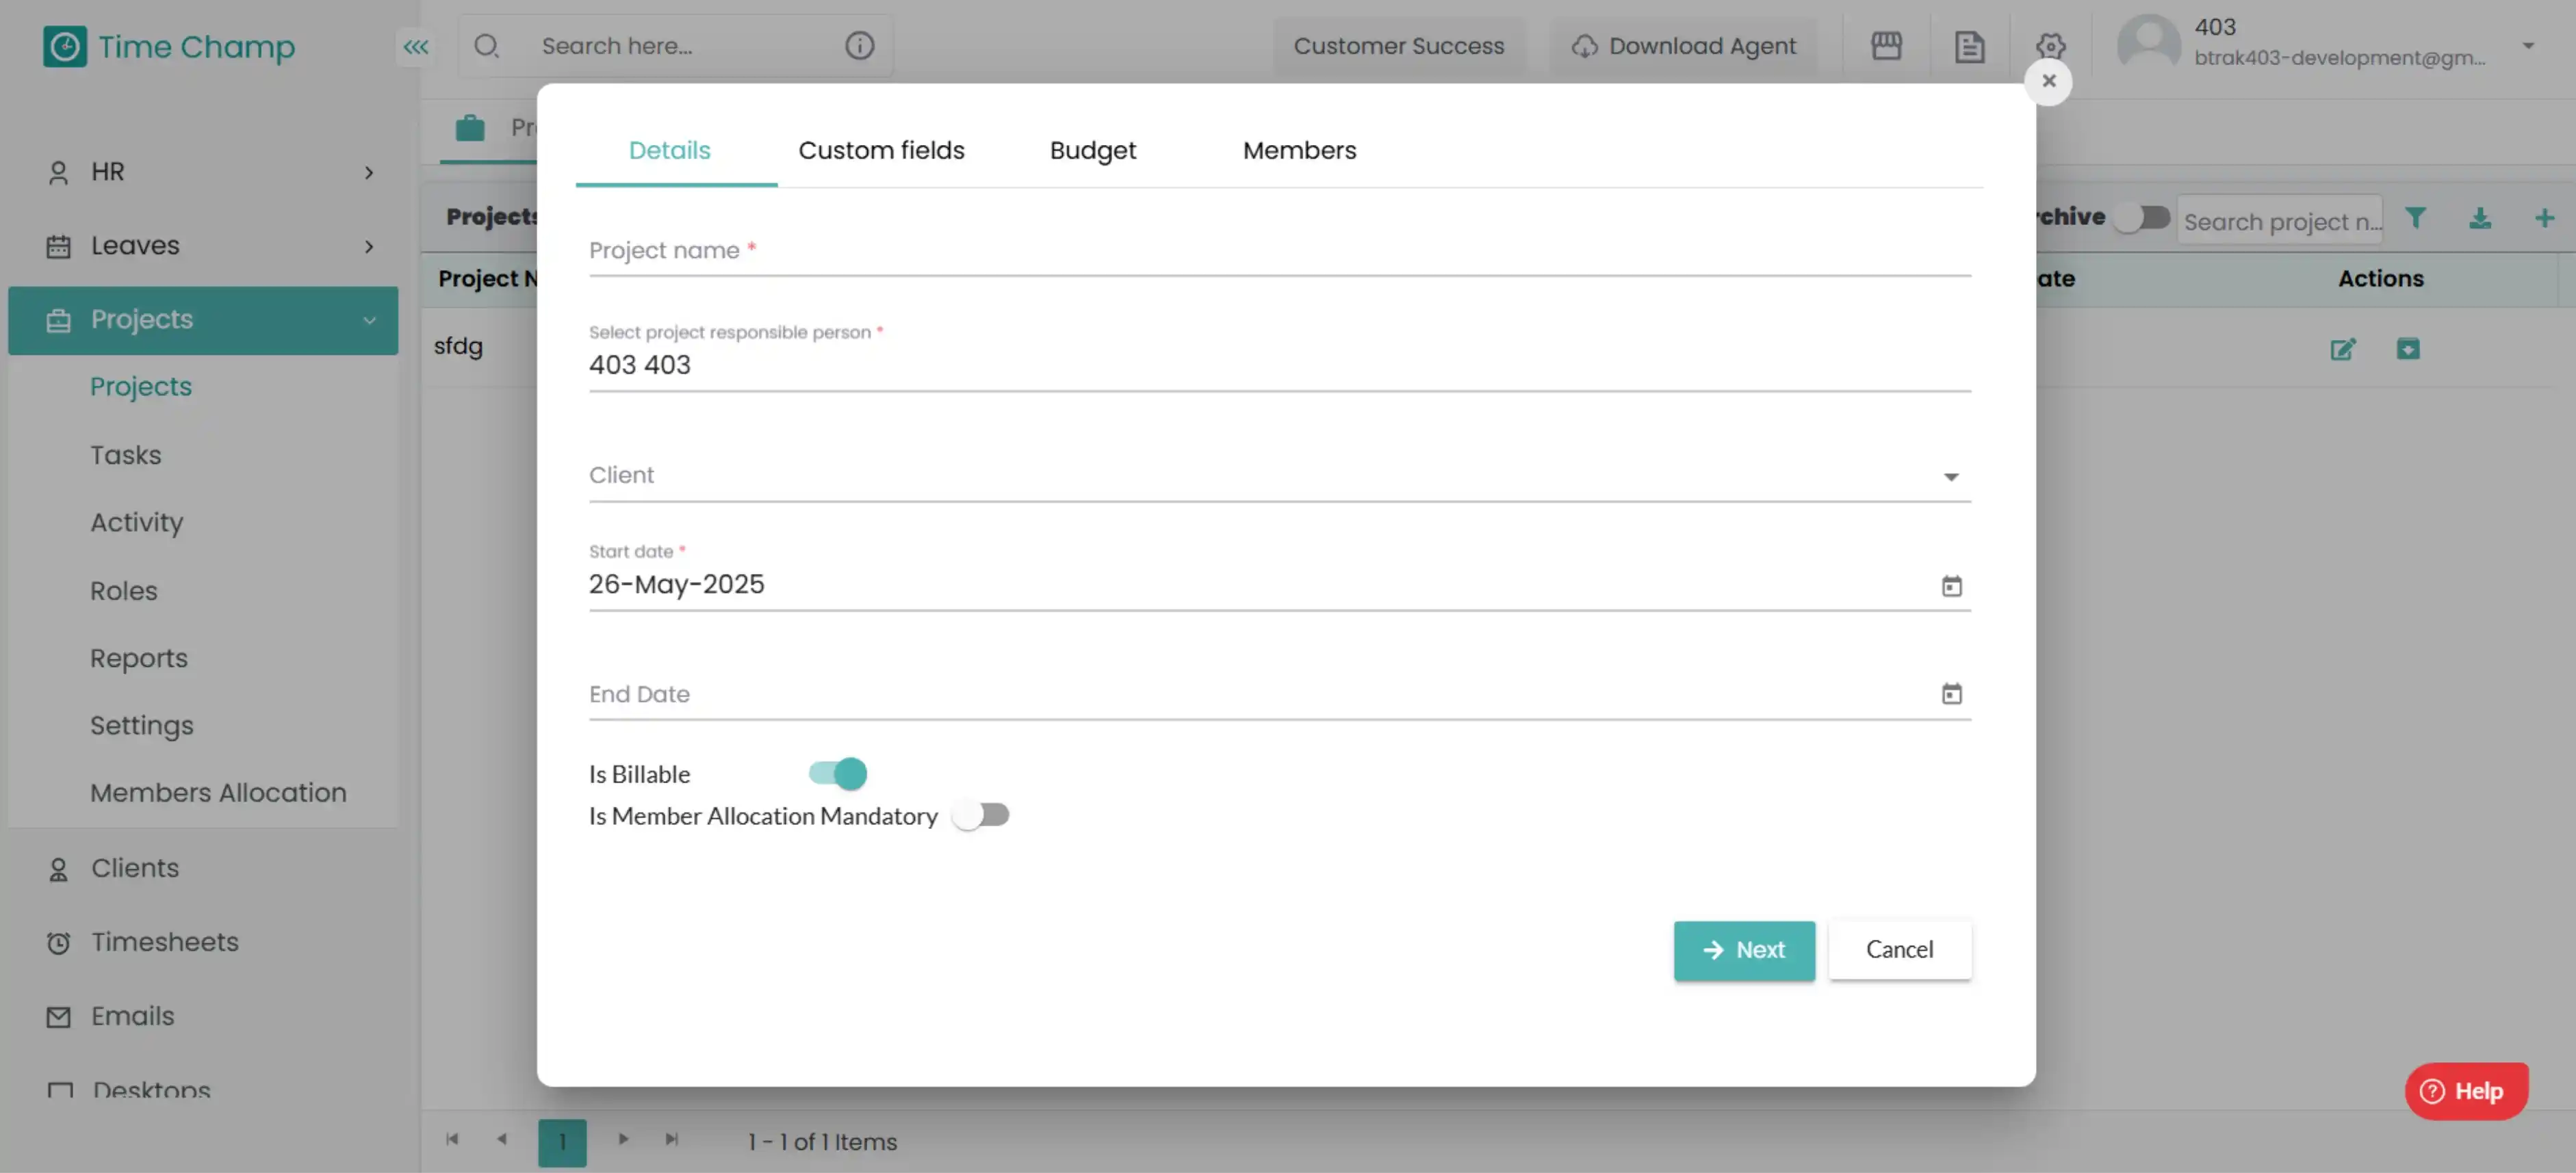The image size is (2576, 1173).
Task: Click the sidebar collapse double-arrow icon
Action: click(416, 46)
